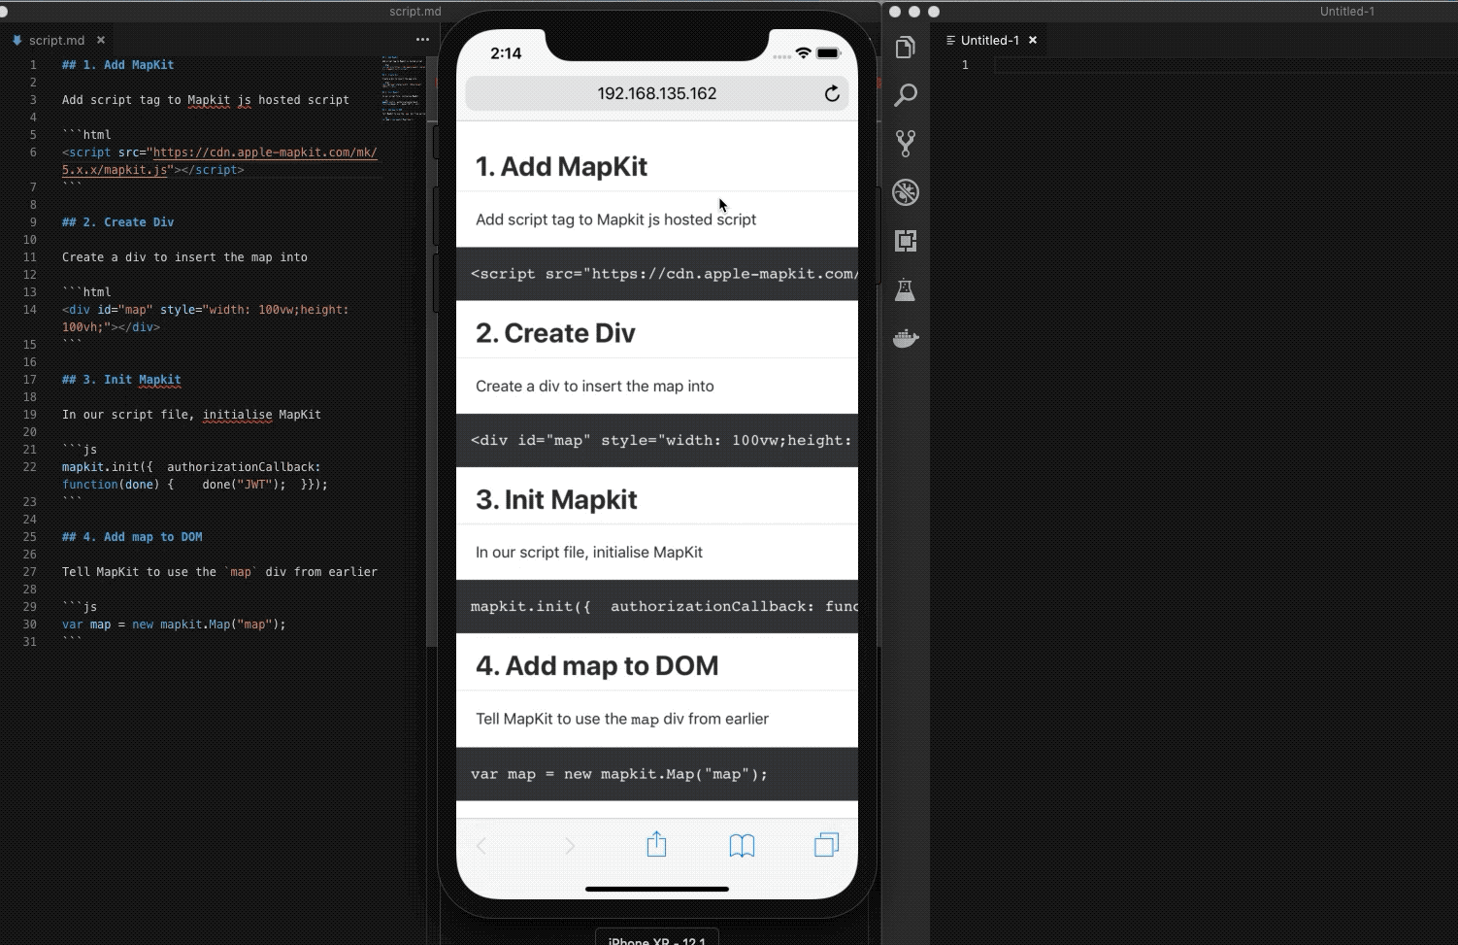Screen dimensions: 1458x945
Task: Open the cdn.apple-mapkit.com link in editor
Action: [219, 160]
